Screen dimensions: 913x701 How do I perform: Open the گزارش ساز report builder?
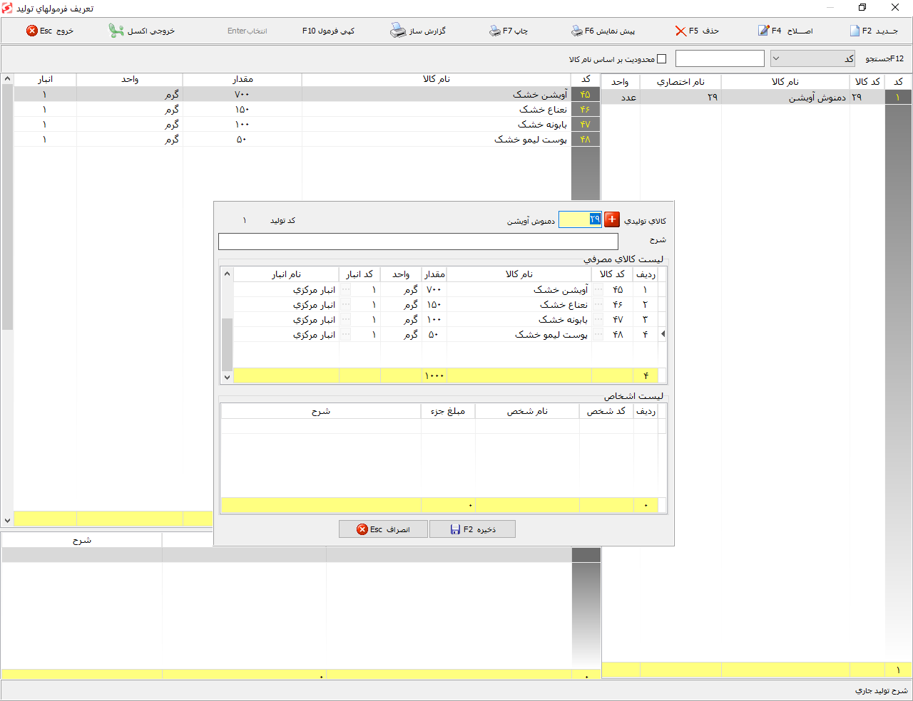418,31
